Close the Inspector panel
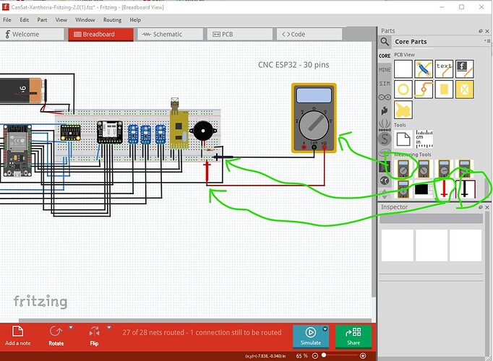The height and width of the screenshot is (361, 493). [x=487, y=207]
